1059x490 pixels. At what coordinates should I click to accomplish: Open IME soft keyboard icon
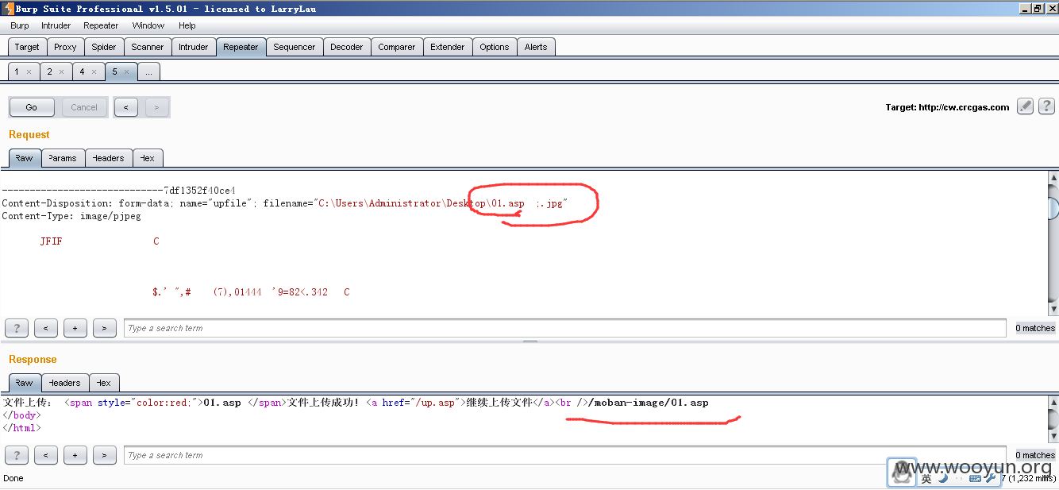[x=976, y=478]
